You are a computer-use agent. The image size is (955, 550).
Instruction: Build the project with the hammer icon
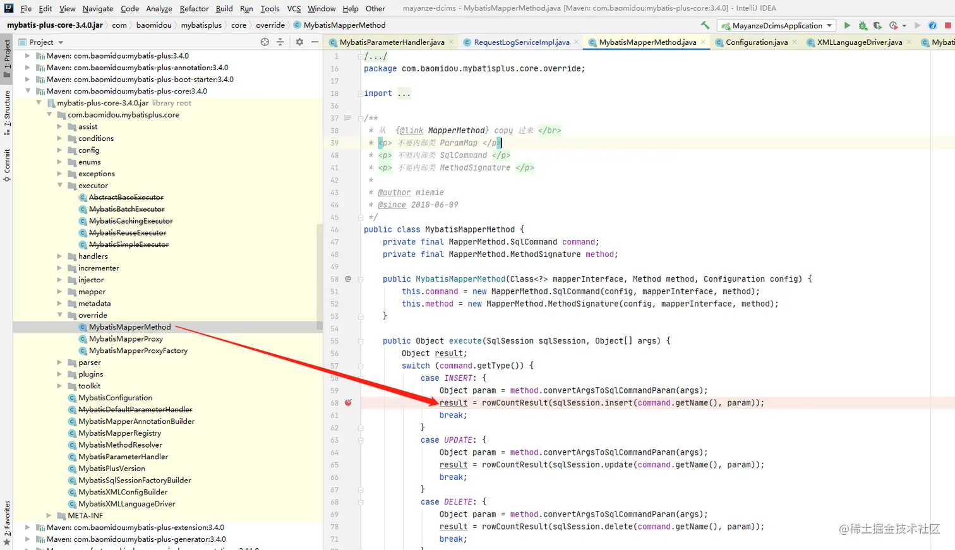click(x=705, y=25)
